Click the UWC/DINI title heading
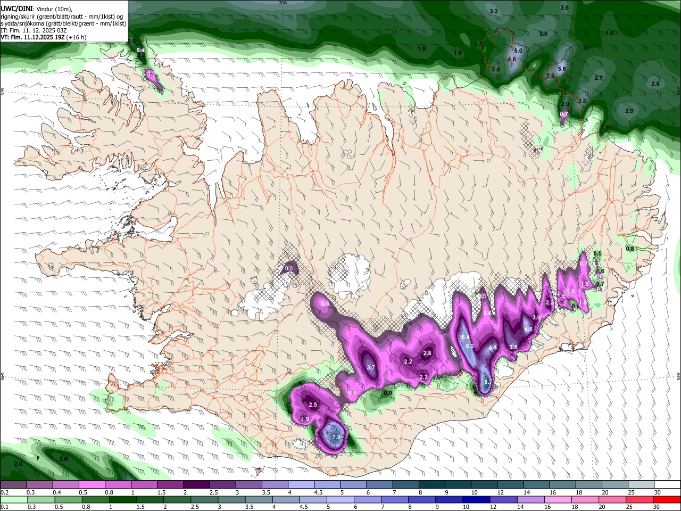Screen dimensions: 681x511 (16, 9)
